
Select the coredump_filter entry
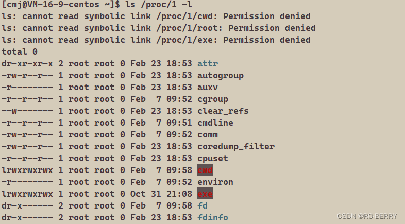[235, 147]
